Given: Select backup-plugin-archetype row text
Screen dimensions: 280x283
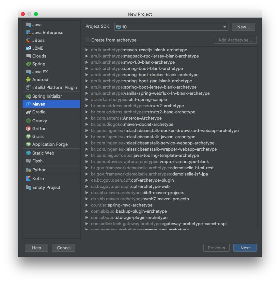Looking at the screenshot, I should pyautogui.click(x=129, y=211).
